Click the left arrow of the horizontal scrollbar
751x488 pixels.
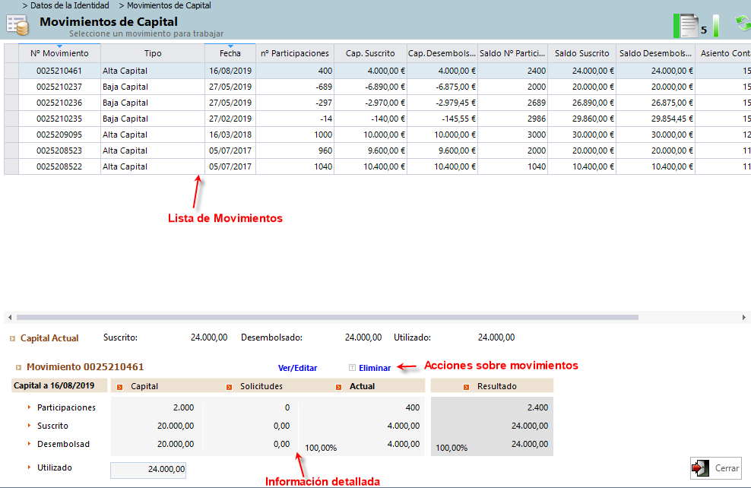[x=10, y=317]
